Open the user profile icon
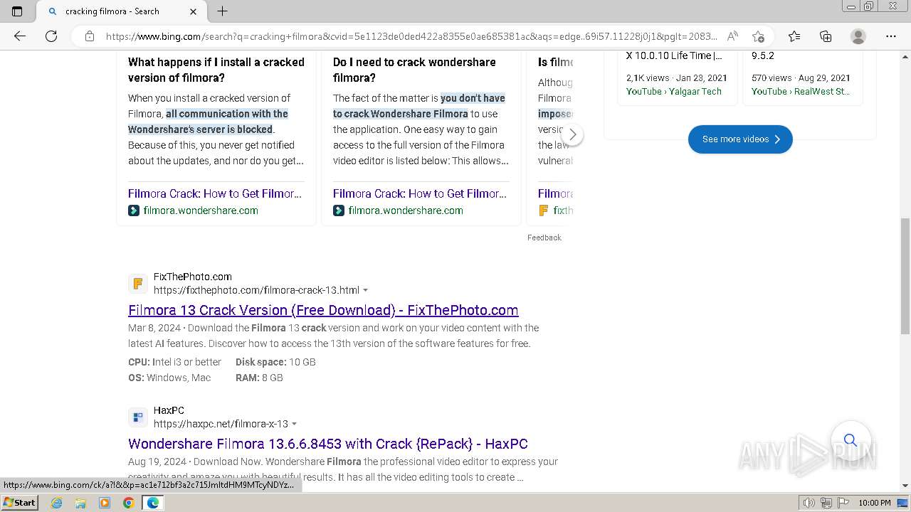 tap(858, 36)
